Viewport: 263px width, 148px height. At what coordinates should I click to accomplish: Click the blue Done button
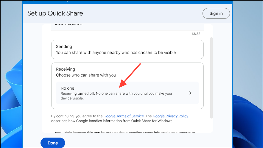53,143
